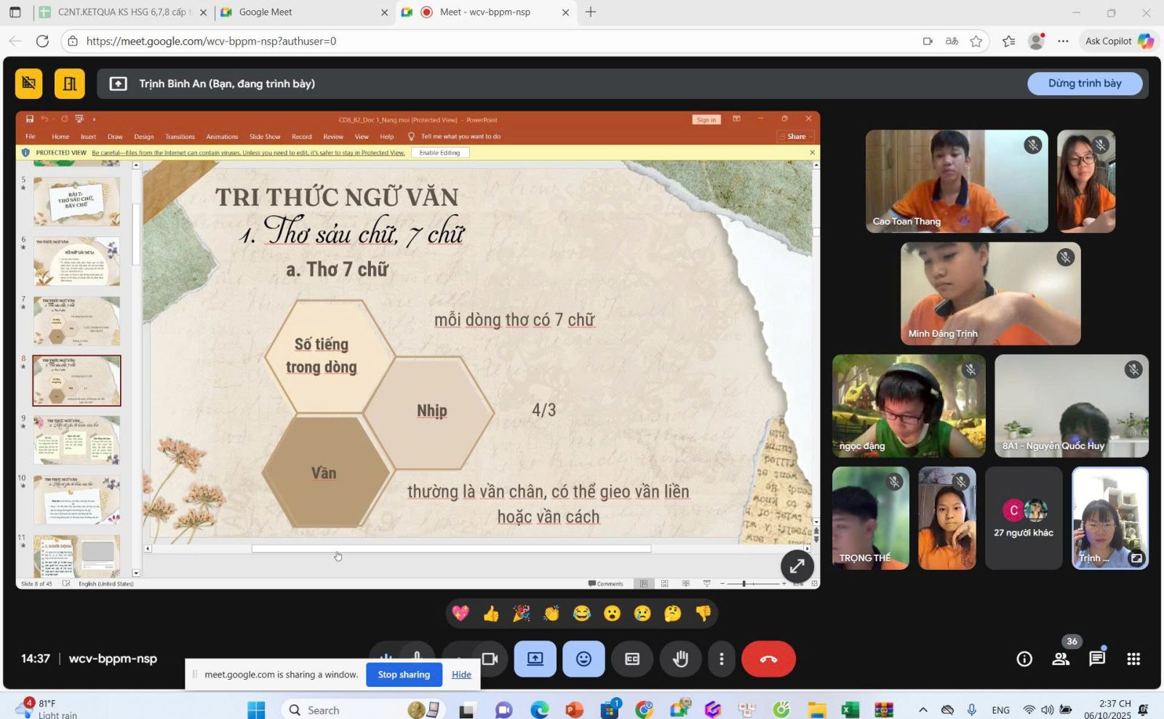Click the Stop sharing button
The height and width of the screenshot is (719, 1164).
point(404,675)
